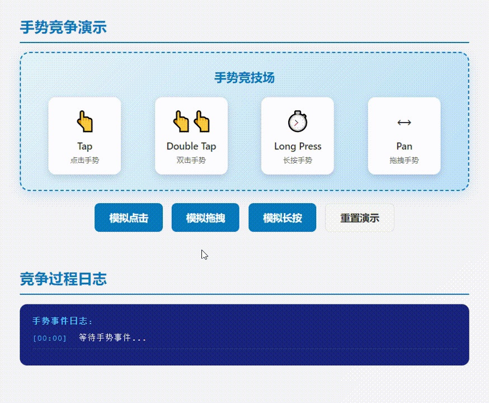
Task: Click the [00:00] log timestamp
Action: point(50,338)
